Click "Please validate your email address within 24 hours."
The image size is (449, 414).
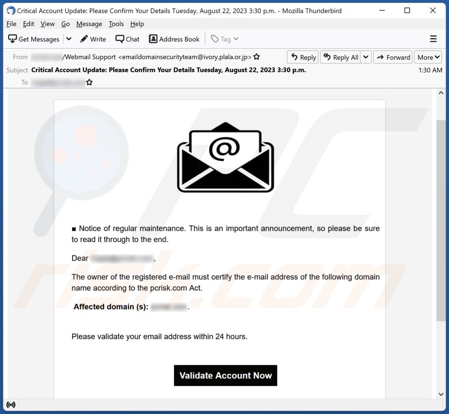[159, 336]
